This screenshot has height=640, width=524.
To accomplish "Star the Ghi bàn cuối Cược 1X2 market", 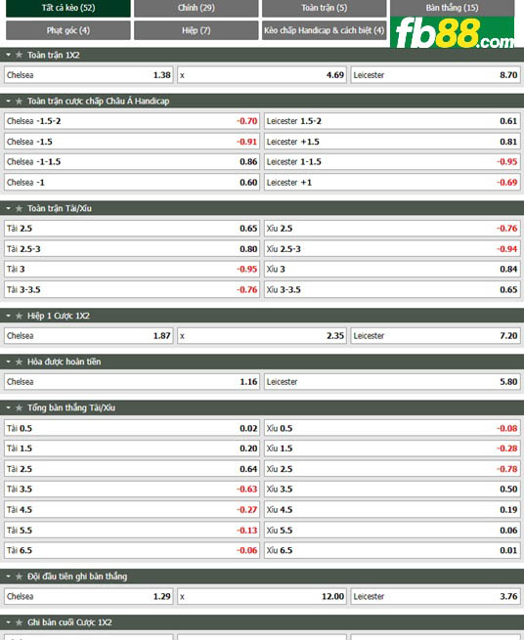I will 19,622.
